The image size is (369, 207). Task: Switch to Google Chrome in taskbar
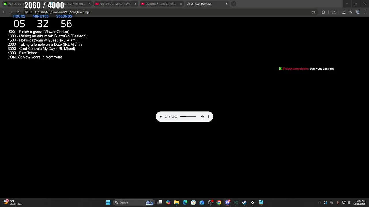pyautogui.click(x=219, y=202)
